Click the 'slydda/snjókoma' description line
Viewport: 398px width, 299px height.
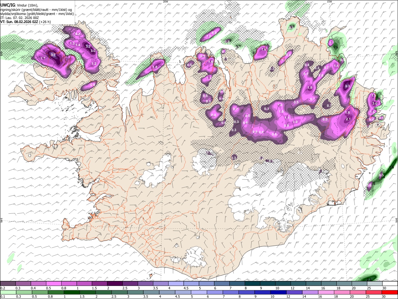click(x=37, y=14)
